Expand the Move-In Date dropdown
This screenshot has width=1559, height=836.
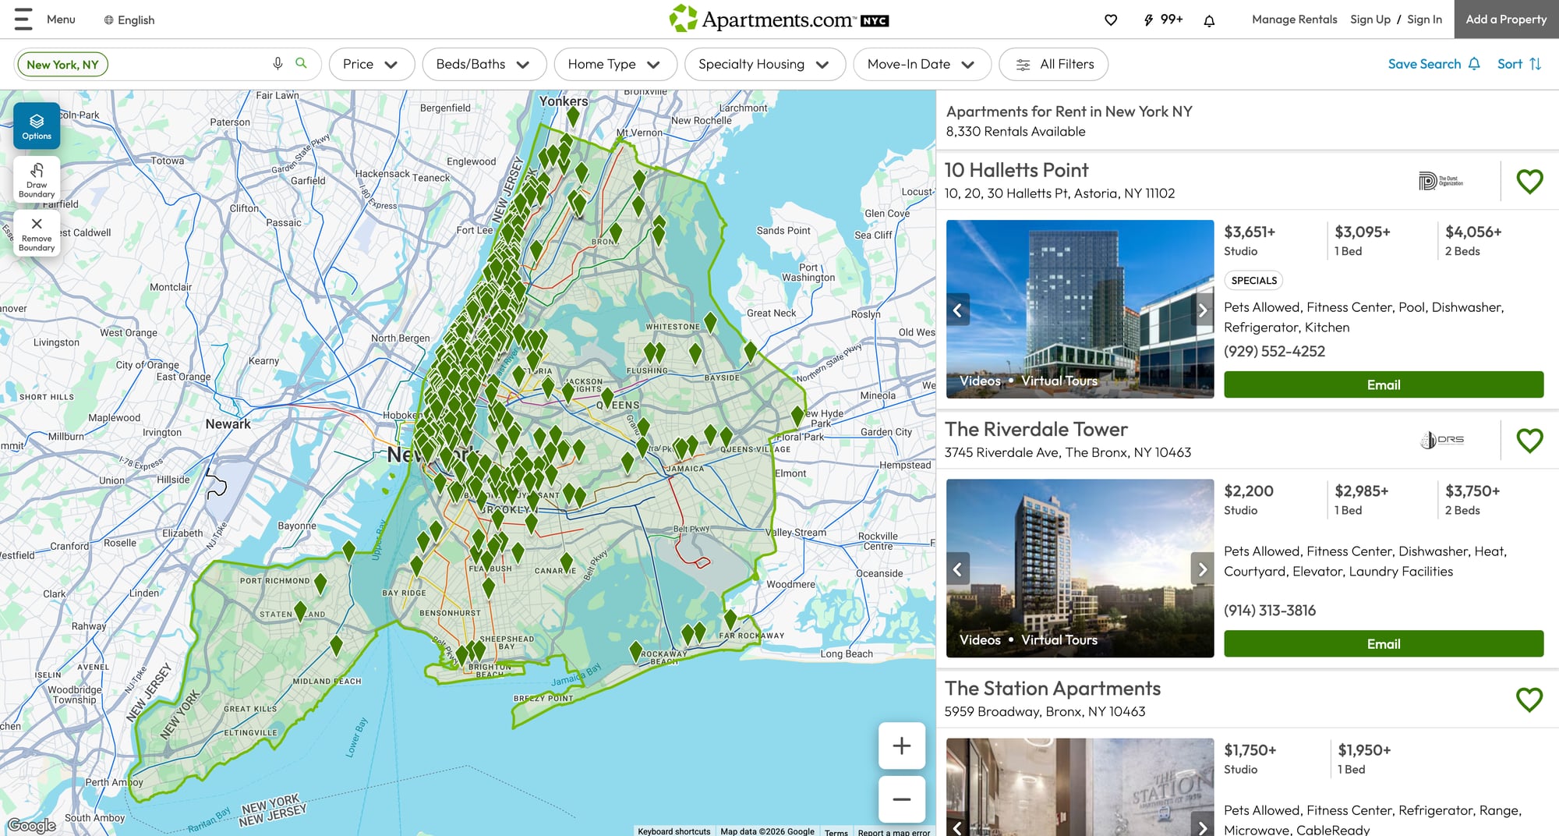tap(921, 64)
